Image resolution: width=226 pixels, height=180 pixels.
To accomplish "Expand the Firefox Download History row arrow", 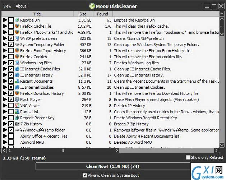I will pyautogui.click(x=5, y=93).
